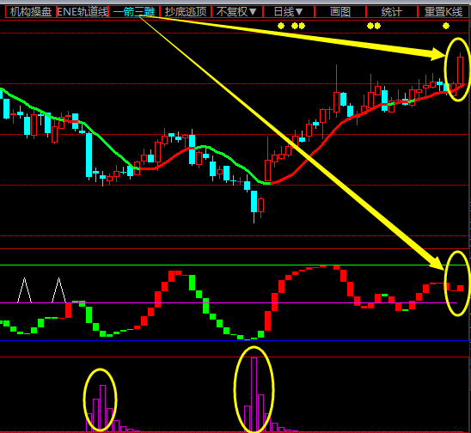The height and width of the screenshot is (433, 471).
Task: Click the lowest cyan candlestick at the bottom
Action: click(254, 202)
